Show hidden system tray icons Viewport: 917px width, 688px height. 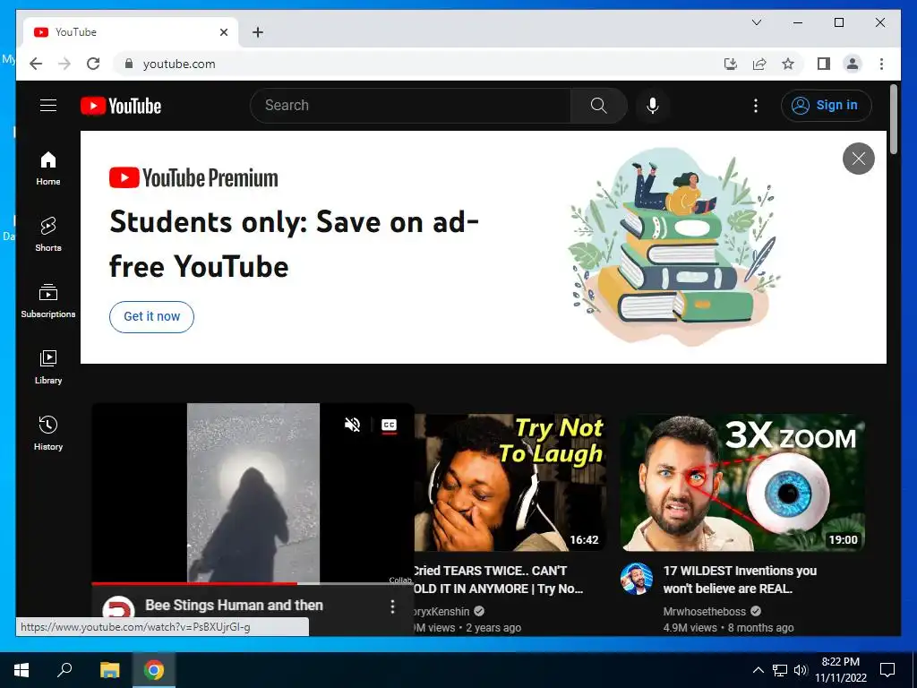(758, 670)
